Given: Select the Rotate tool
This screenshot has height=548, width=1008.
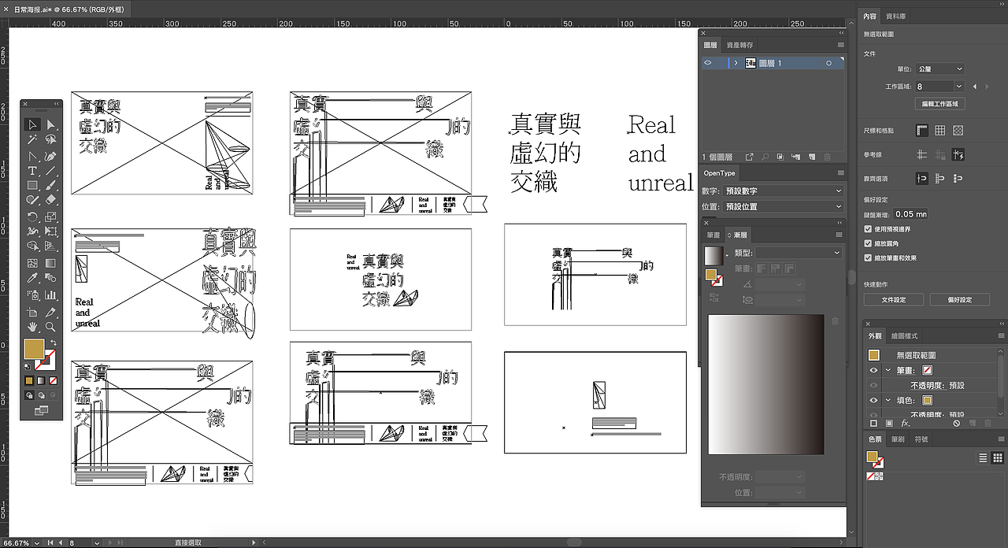Looking at the screenshot, I should click(32, 217).
